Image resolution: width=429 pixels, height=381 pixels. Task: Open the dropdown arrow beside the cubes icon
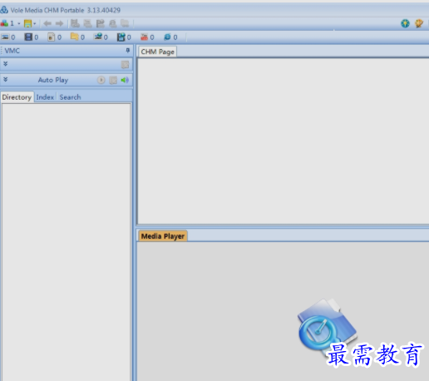[x=19, y=23]
